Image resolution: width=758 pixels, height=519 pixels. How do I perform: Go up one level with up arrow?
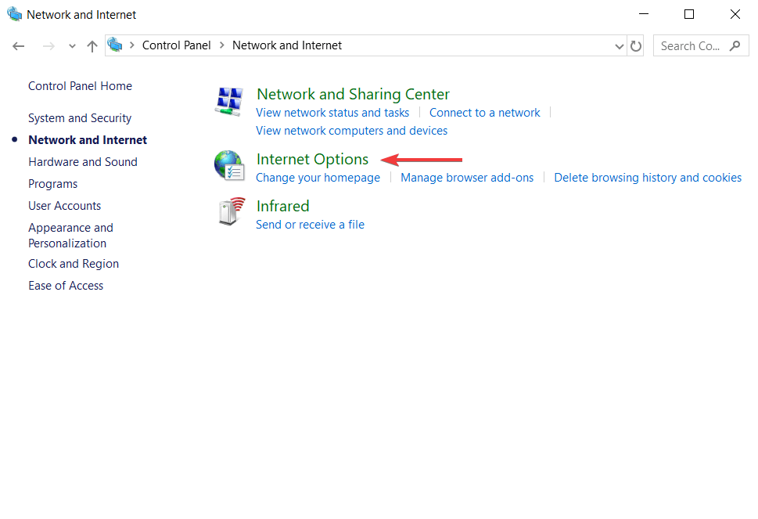(92, 46)
